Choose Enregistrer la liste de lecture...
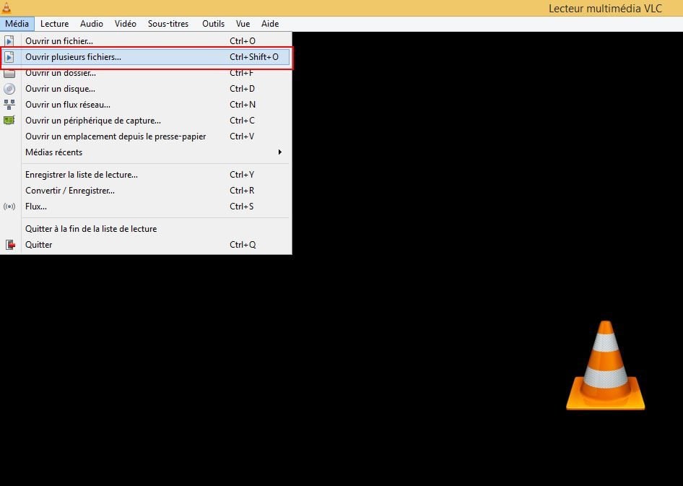Viewport: 683px width, 486px height. 146,175
